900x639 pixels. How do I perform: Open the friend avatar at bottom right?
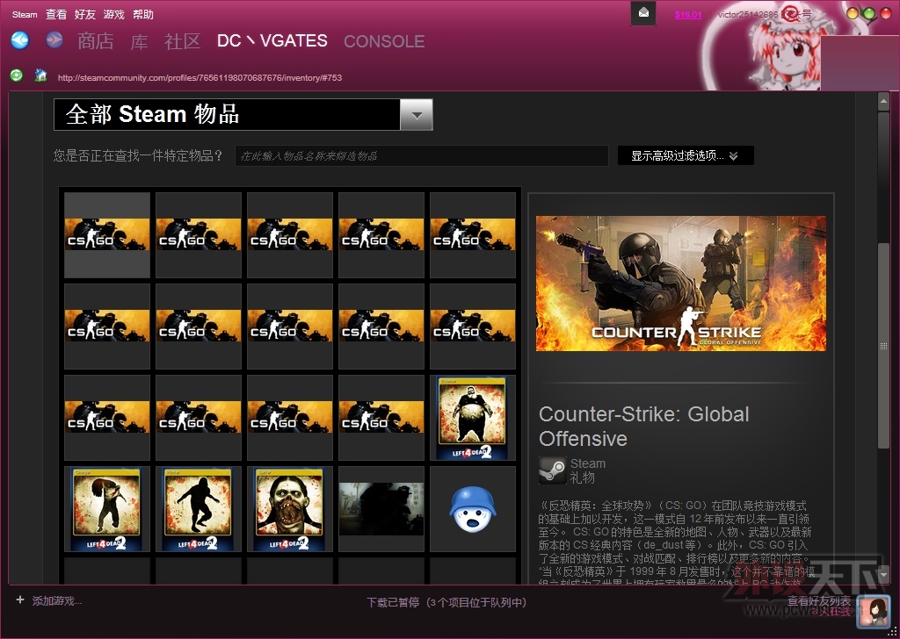click(x=873, y=612)
